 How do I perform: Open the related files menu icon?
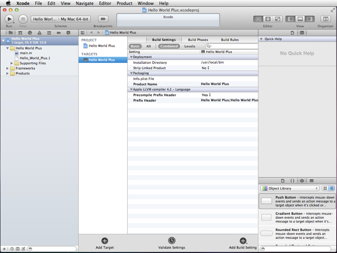point(82,33)
